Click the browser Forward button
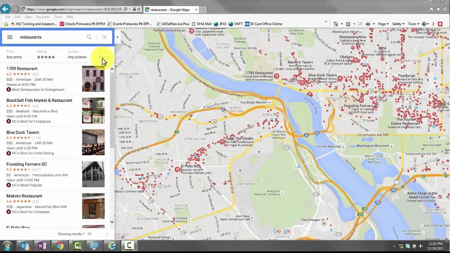 point(15,9)
